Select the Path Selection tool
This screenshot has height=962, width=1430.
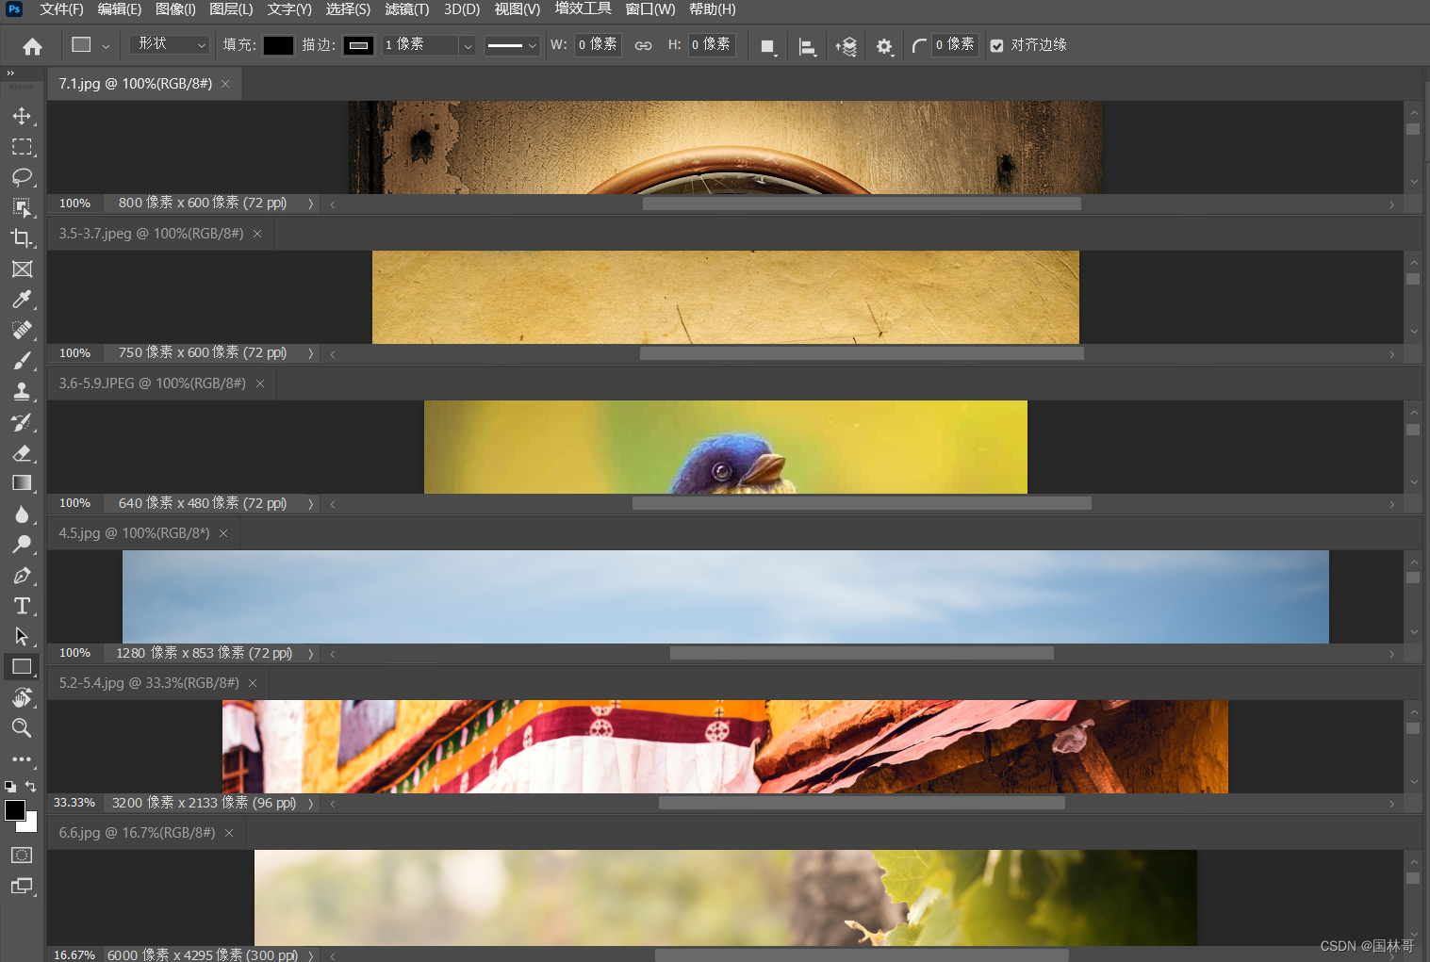[22, 636]
